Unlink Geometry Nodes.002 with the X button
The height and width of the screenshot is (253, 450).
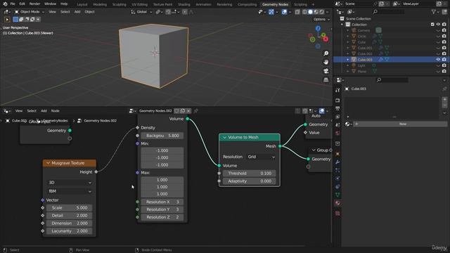[x=188, y=111]
